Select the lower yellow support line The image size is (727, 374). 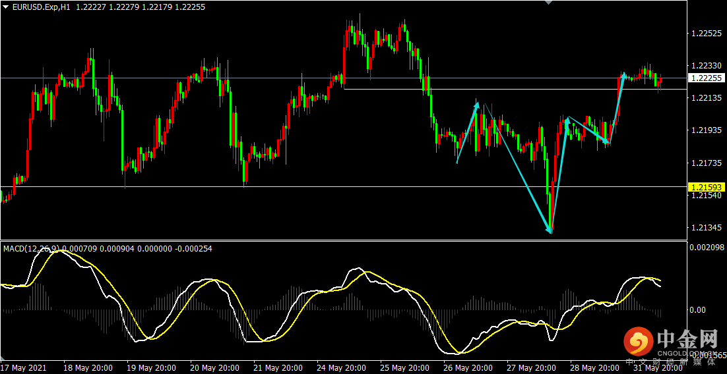(343, 186)
